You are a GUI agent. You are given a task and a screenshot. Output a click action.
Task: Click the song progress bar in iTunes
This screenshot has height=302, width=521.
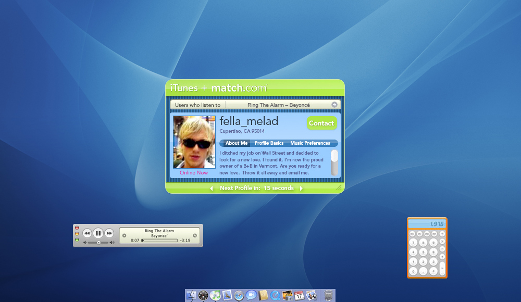coord(159,240)
